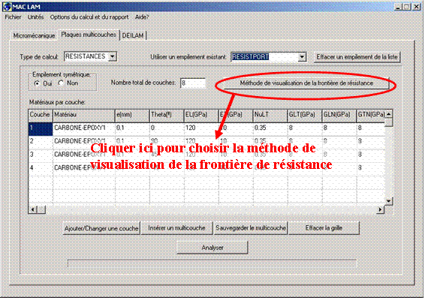The height and width of the screenshot is (298, 425).
Task: Click Méthode de visualisation de la frontière button
Action: coord(306,83)
